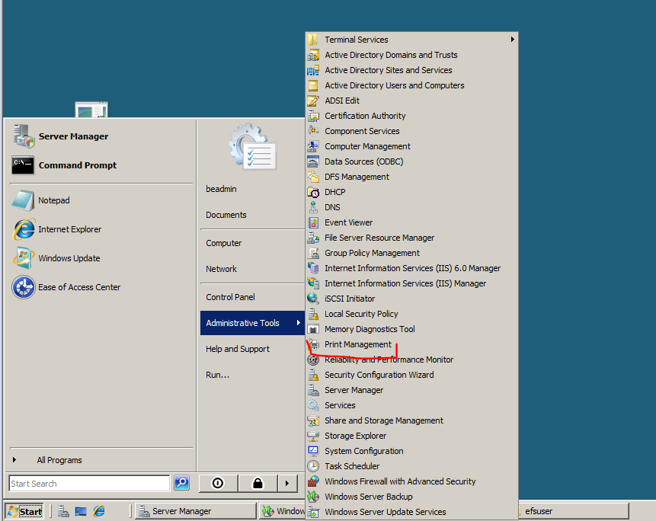The height and width of the screenshot is (521, 656).
Task: Open Windows Update in start menu
Action: [102, 258]
